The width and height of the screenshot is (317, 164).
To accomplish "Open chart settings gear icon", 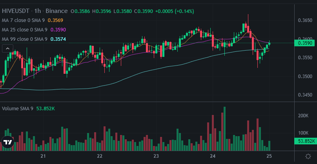I will click(x=308, y=156).
